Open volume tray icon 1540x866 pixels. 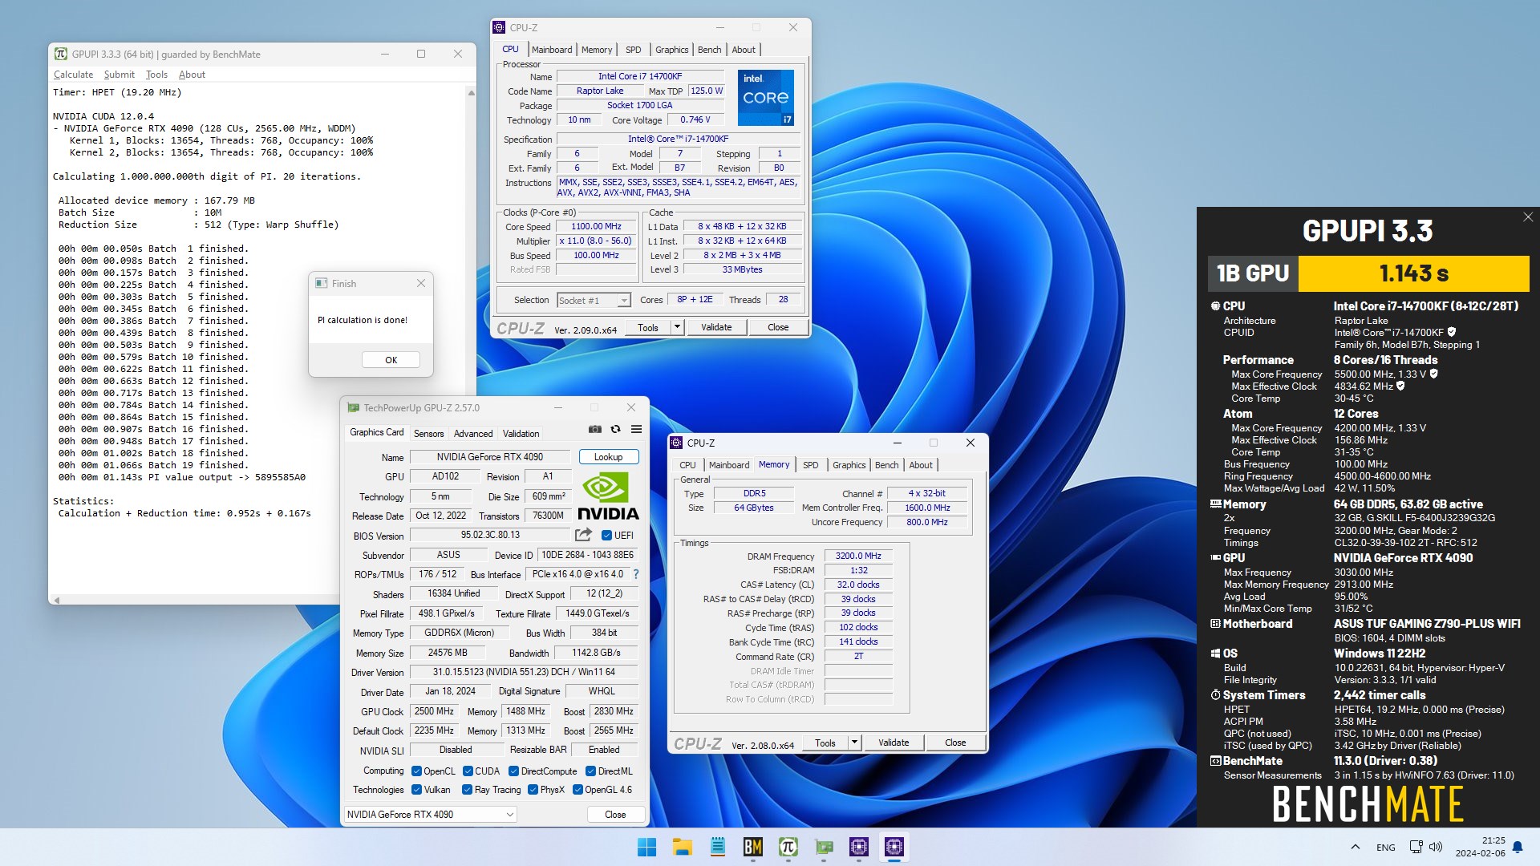coord(1436,847)
